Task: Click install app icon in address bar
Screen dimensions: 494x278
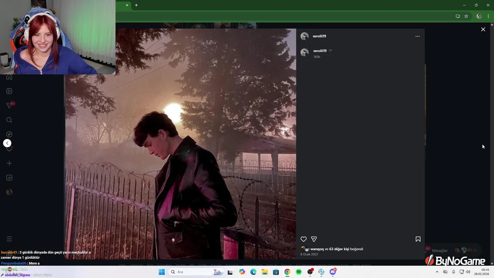Action: (458, 16)
